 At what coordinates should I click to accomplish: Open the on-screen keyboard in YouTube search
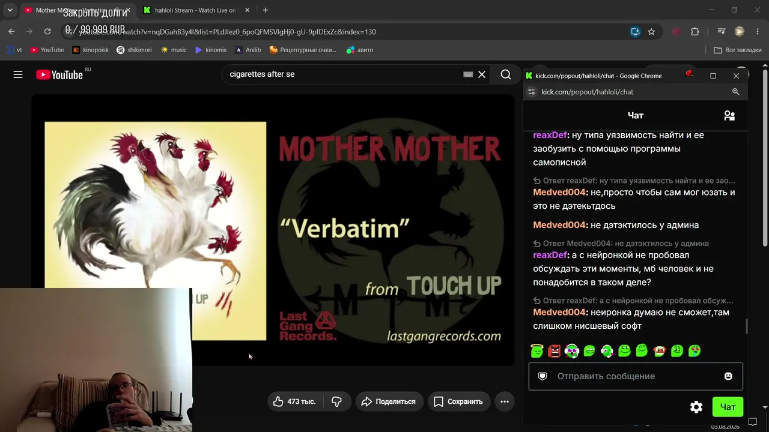[468, 74]
